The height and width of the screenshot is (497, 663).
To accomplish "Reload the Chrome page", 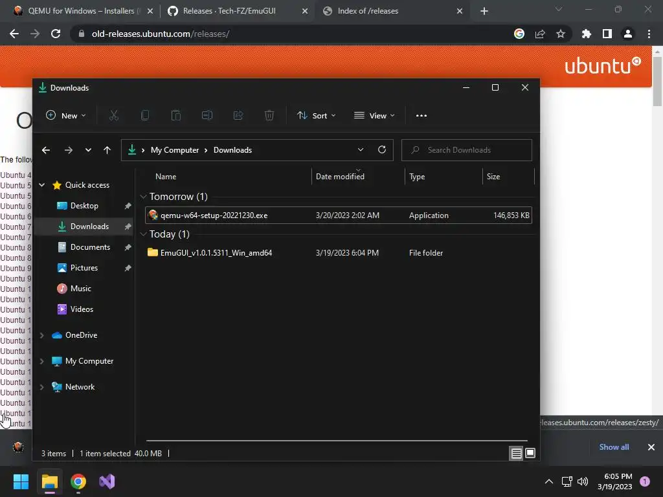I will tap(56, 34).
